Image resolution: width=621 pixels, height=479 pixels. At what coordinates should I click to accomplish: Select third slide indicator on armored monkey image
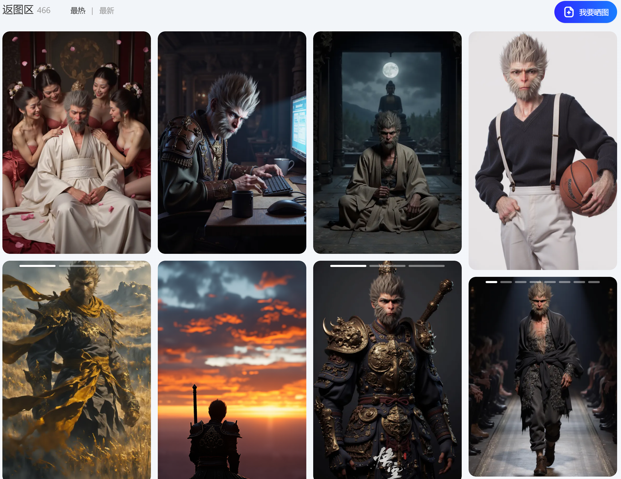click(x=427, y=266)
